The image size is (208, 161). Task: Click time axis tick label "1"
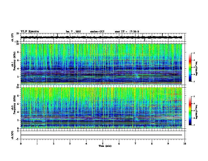click(x=37, y=144)
